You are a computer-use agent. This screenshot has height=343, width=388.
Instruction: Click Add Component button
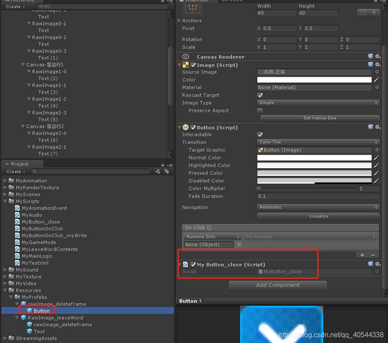click(x=278, y=285)
